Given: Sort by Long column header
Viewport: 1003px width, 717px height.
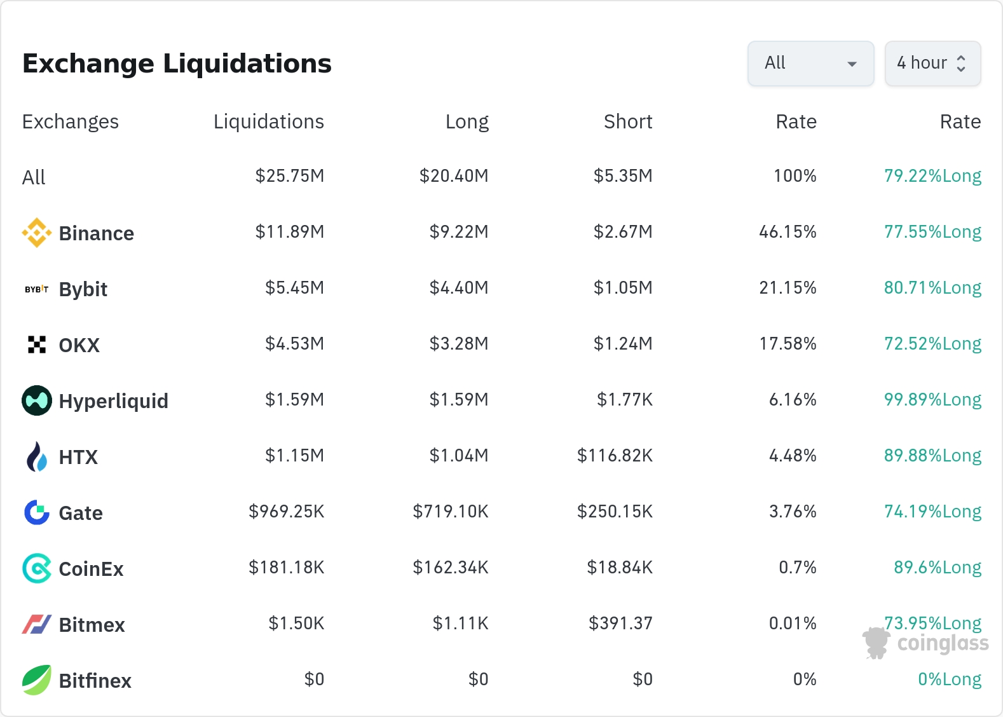Looking at the screenshot, I should coord(467,121).
